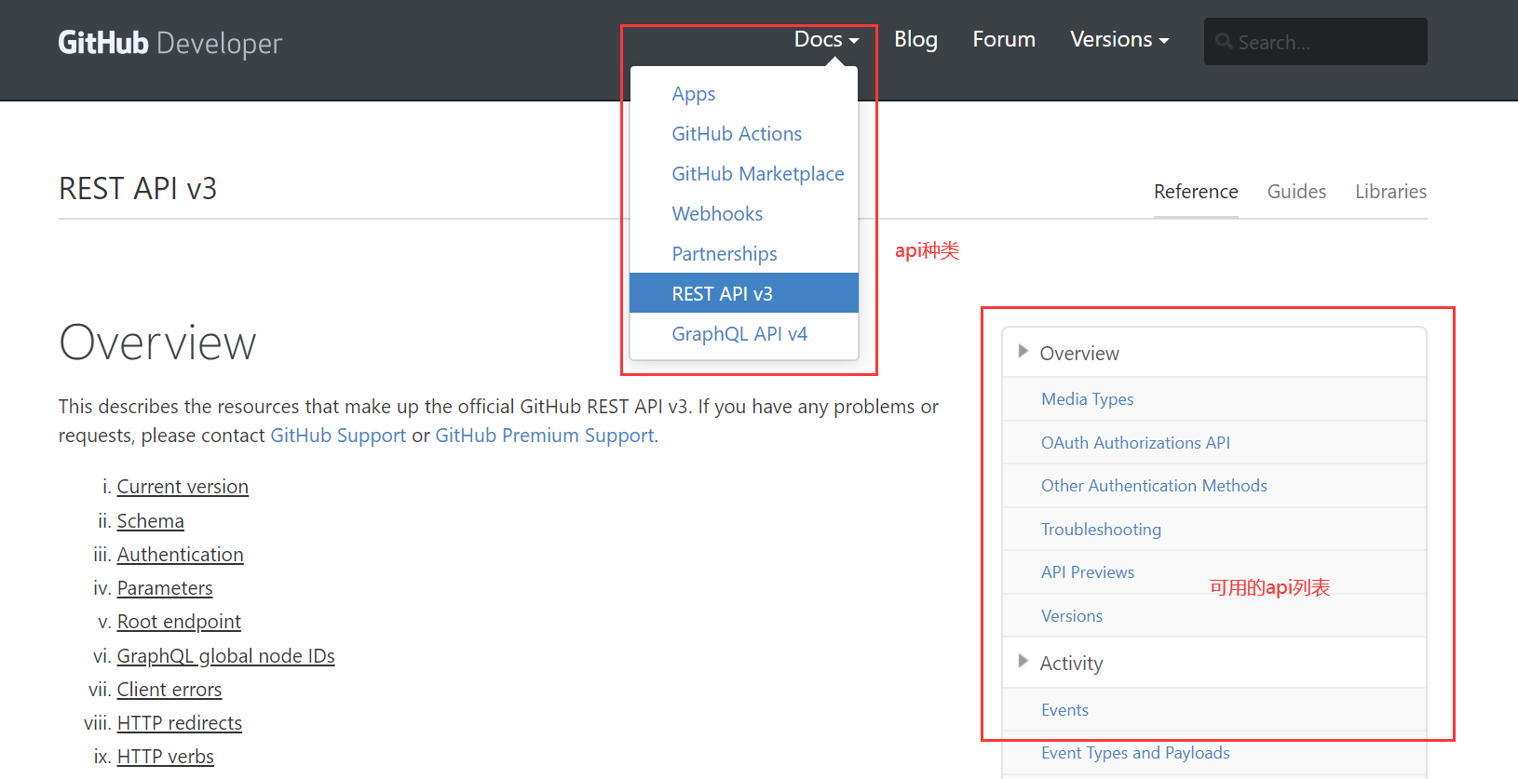This screenshot has height=779, width=1518.
Task: Jump to HTTP verbs section
Action: 166,757
